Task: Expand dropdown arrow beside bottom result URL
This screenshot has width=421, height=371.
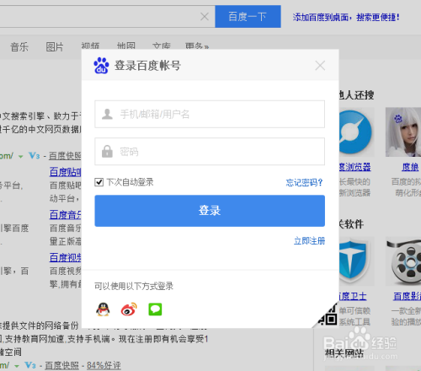Action: tap(17, 366)
